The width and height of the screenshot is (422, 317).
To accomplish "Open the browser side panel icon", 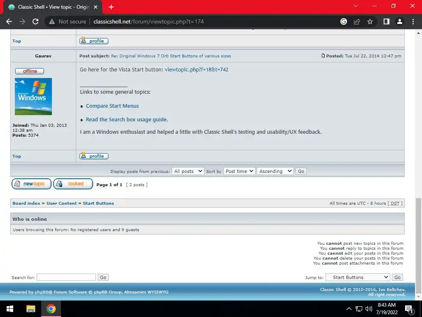I will point(387,21).
